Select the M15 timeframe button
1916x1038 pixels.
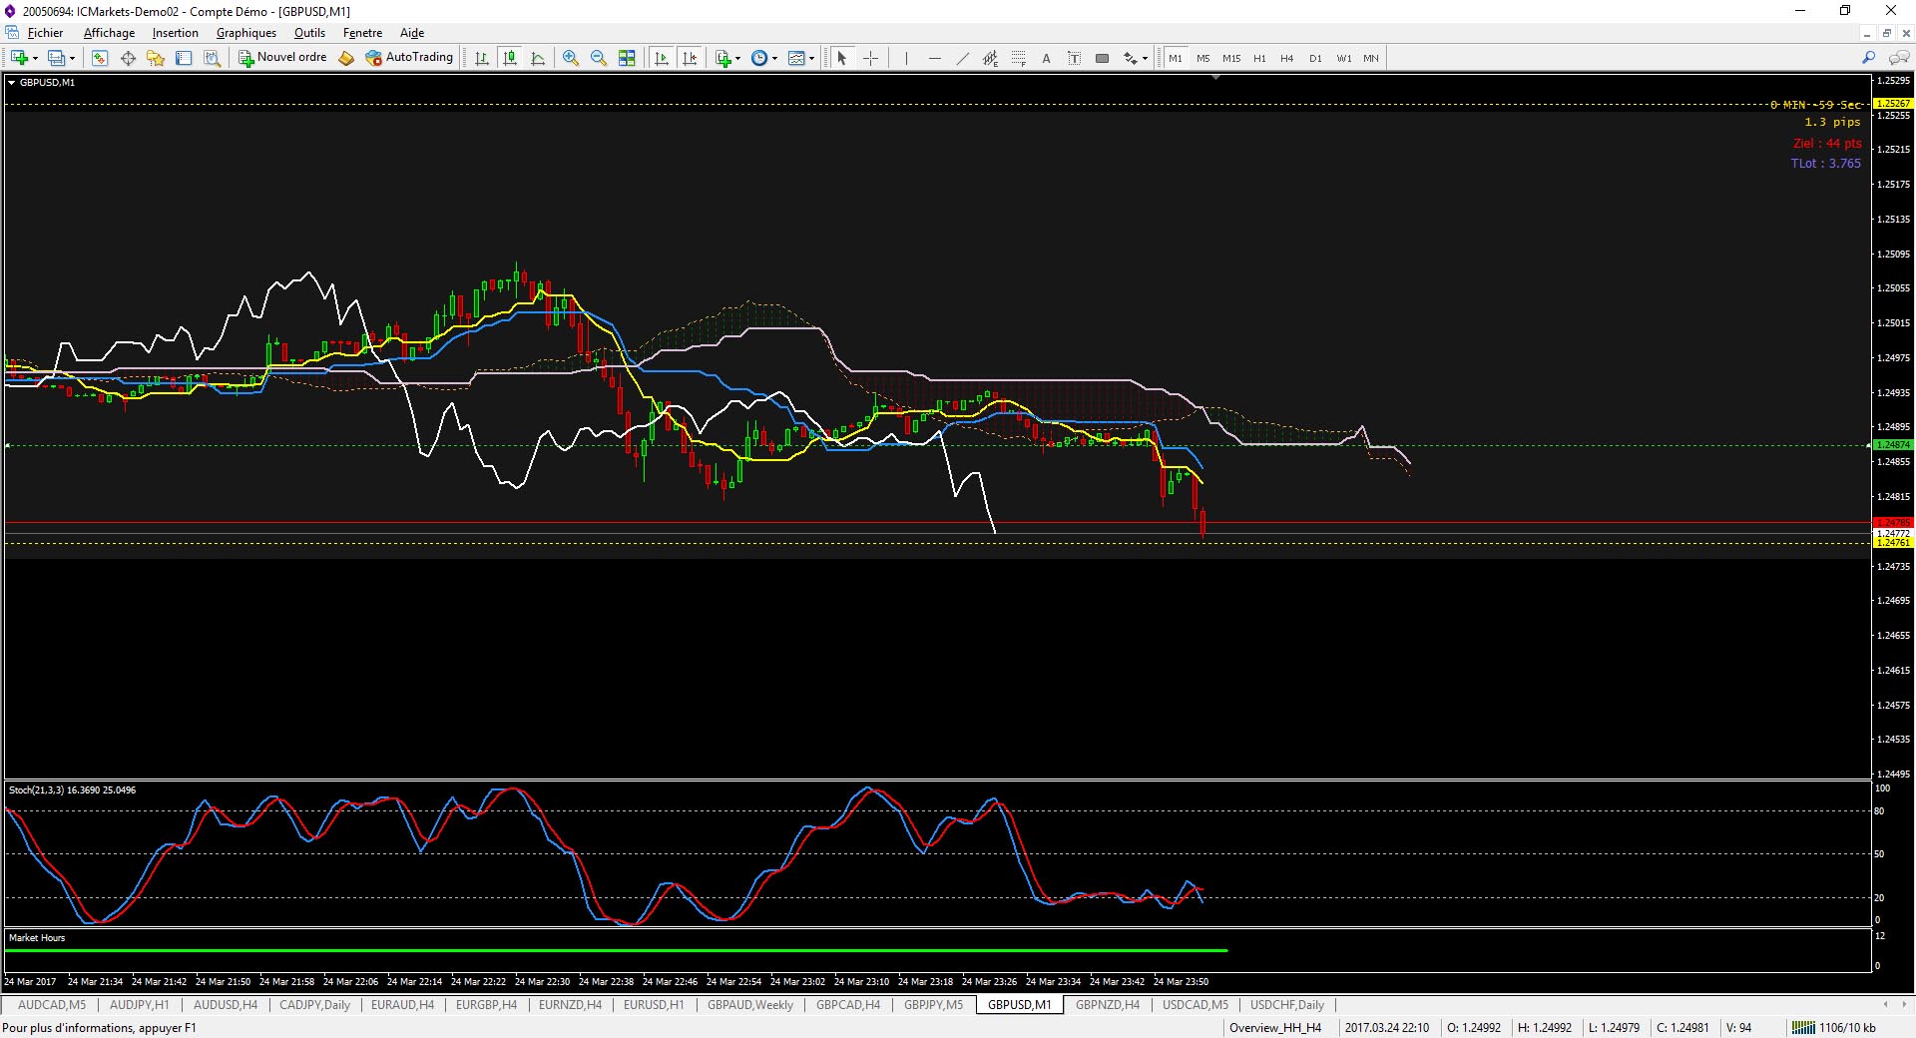1231,58
